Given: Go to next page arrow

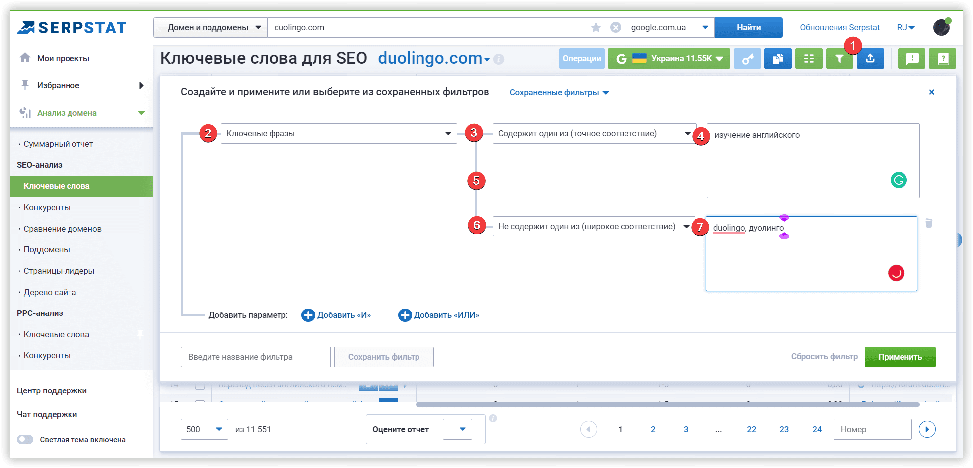Looking at the screenshot, I should coord(927,429).
